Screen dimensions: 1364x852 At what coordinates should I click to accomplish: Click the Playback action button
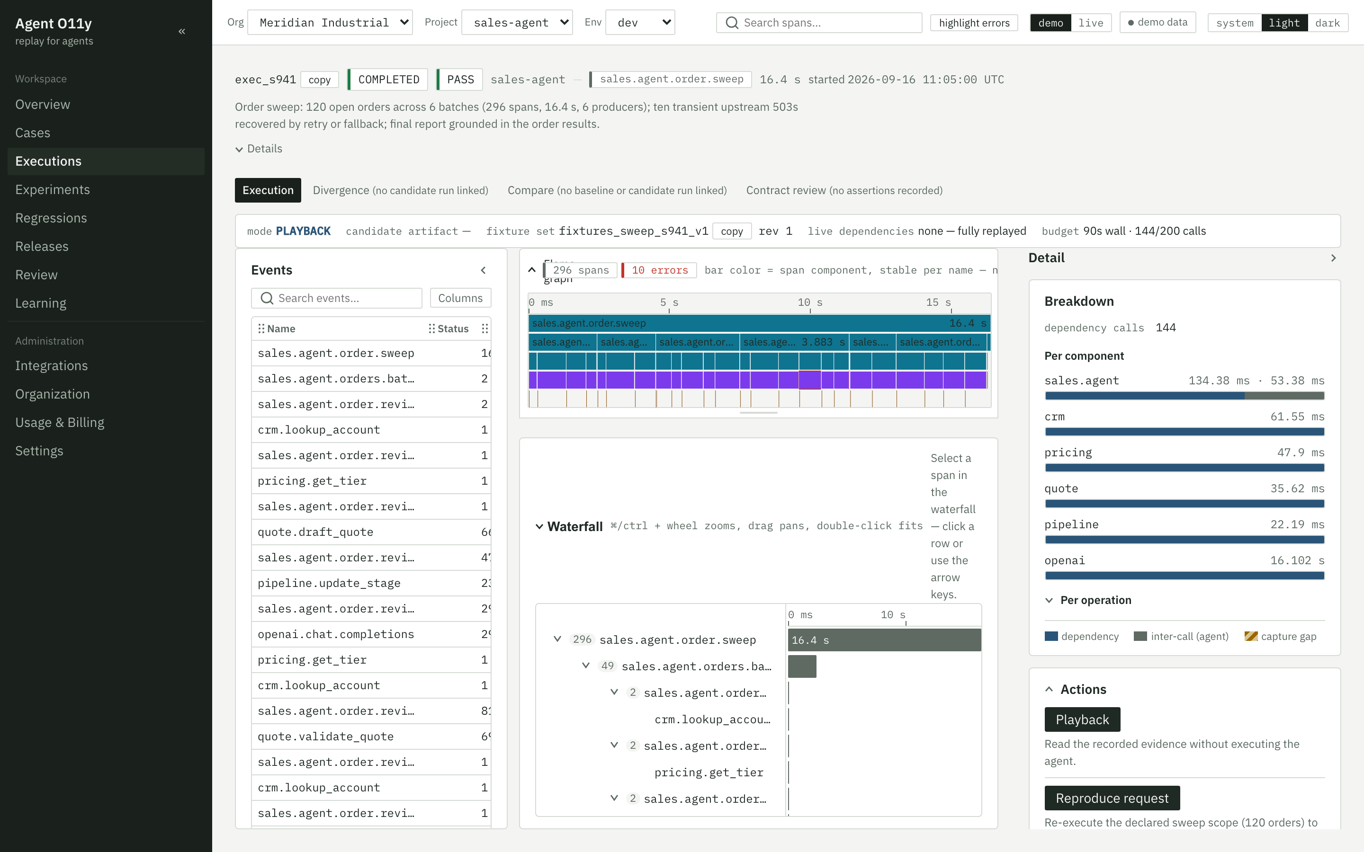pos(1082,719)
